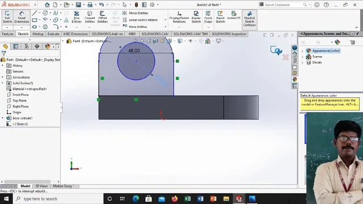Open the FeatureManager design tree tab
363x204 pixels.
pos(5,46)
